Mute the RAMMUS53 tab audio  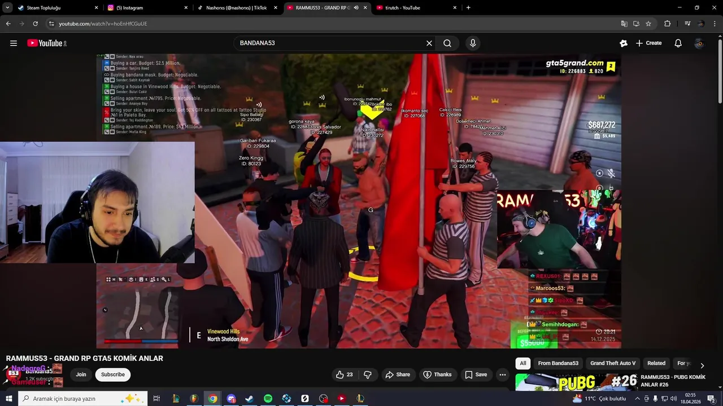click(x=356, y=8)
